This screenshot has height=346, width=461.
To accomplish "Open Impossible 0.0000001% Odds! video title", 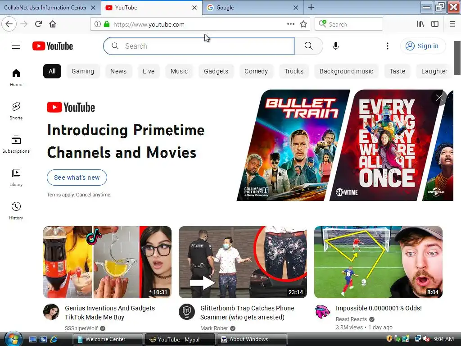I will (379, 308).
